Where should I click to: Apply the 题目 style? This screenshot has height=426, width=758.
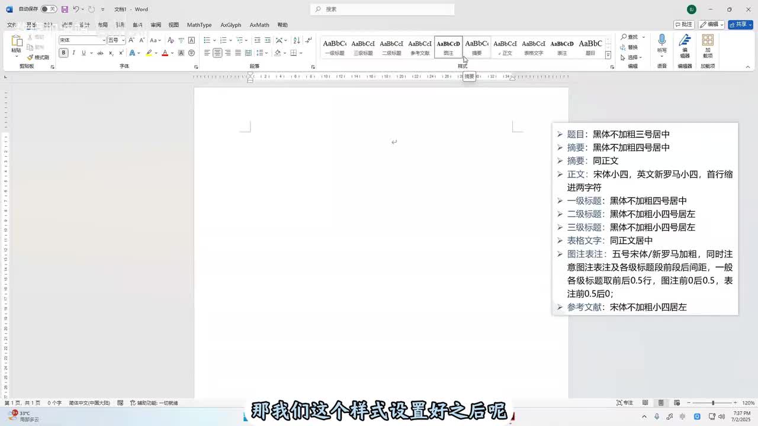[590, 47]
